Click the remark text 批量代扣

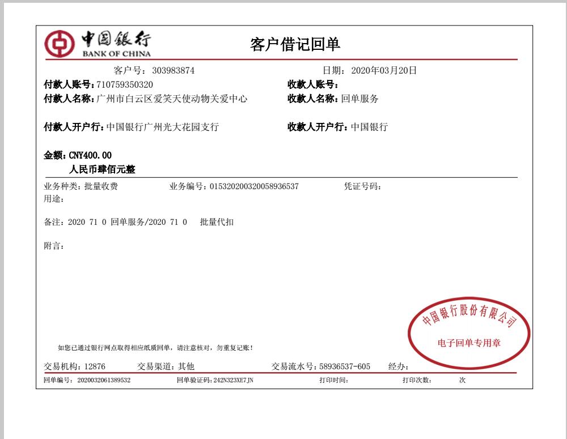tap(217, 222)
